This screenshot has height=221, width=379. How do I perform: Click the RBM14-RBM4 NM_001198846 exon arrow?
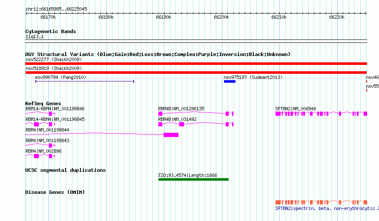[52, 114]
